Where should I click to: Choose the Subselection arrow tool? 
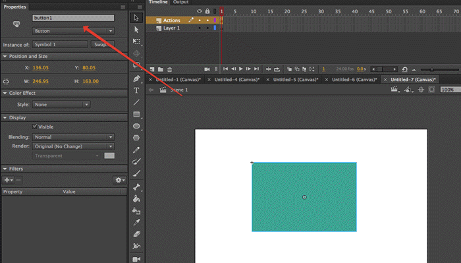(136, 30)
